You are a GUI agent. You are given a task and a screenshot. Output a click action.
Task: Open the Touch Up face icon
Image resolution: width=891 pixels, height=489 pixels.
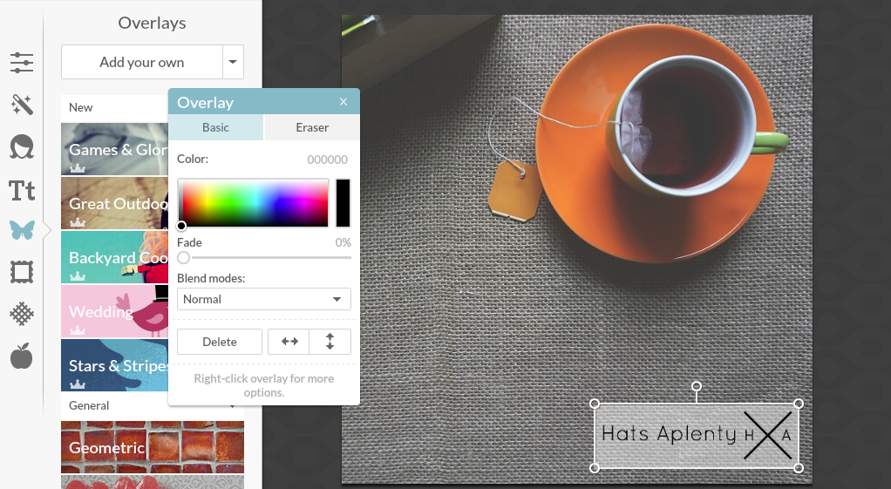coord(22,146)
